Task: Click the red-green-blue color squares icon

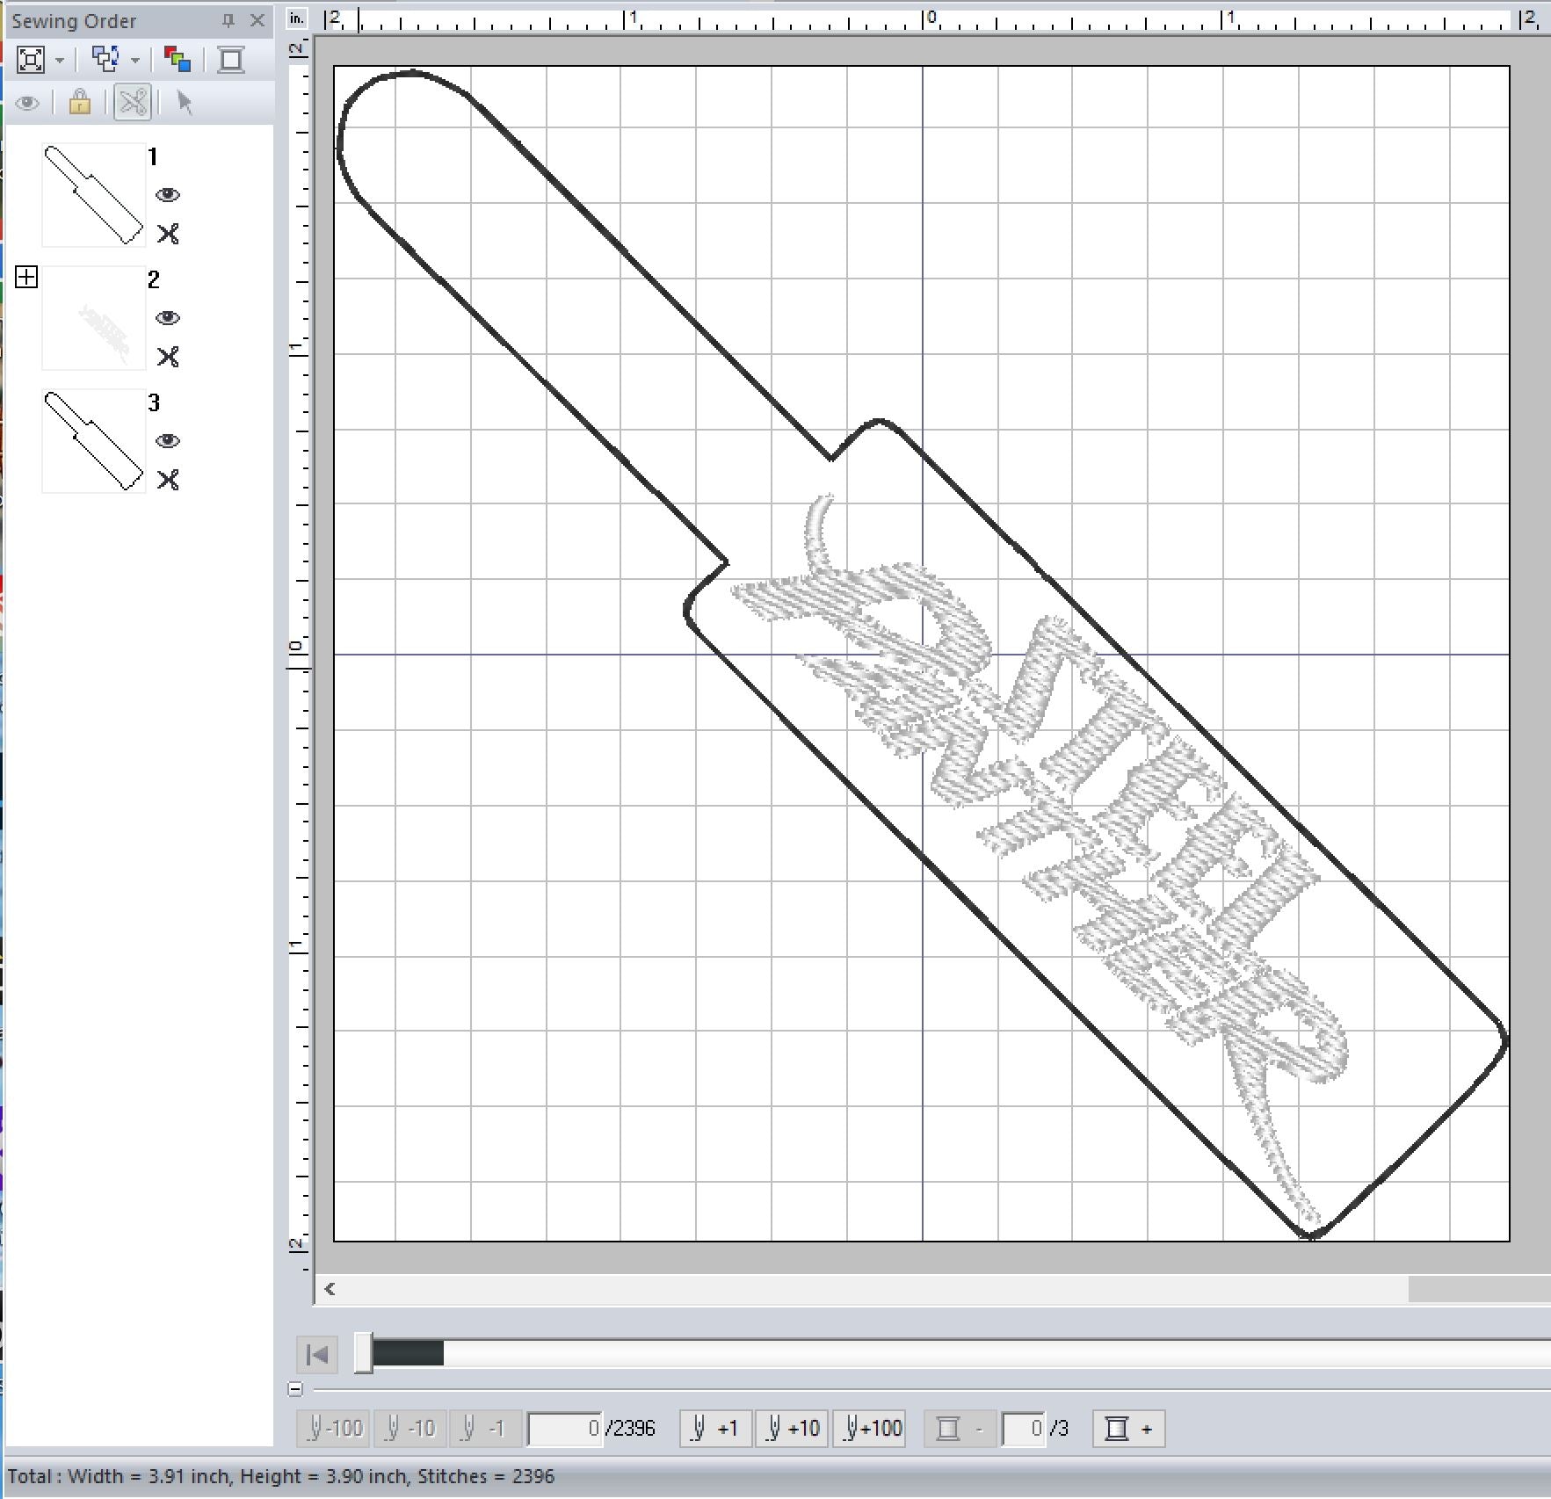Action: 178,60
